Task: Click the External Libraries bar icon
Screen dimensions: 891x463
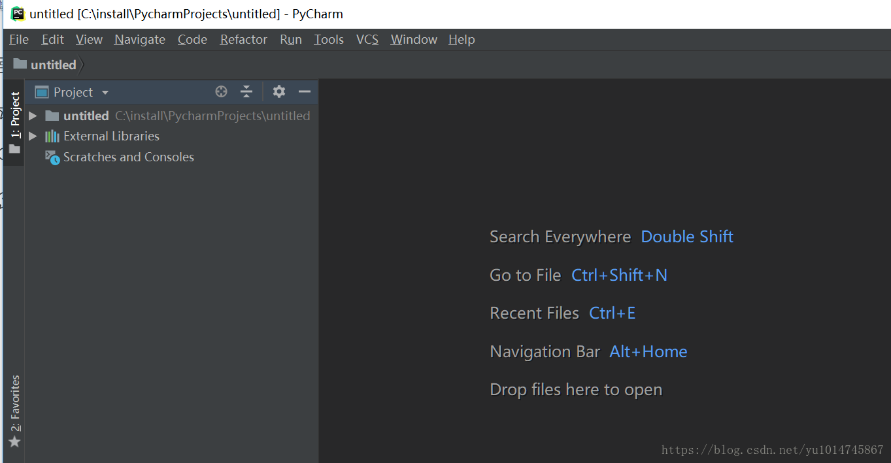Action: coord(52,136)
